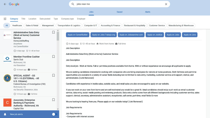Select the Type filter tab
210x118 pixels.
pos(56,19)
